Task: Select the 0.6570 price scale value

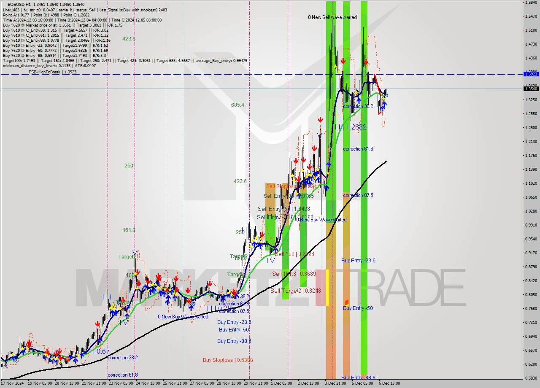Action: (x=531, y=350)
